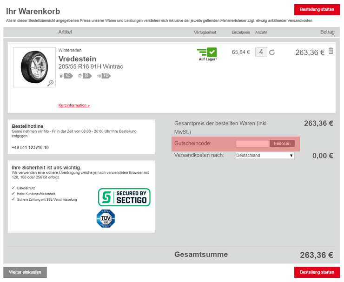This screenshot has width=344, height=282.
Task: Click the Secured by Sectigo badge
Action: tap(124, 197)
